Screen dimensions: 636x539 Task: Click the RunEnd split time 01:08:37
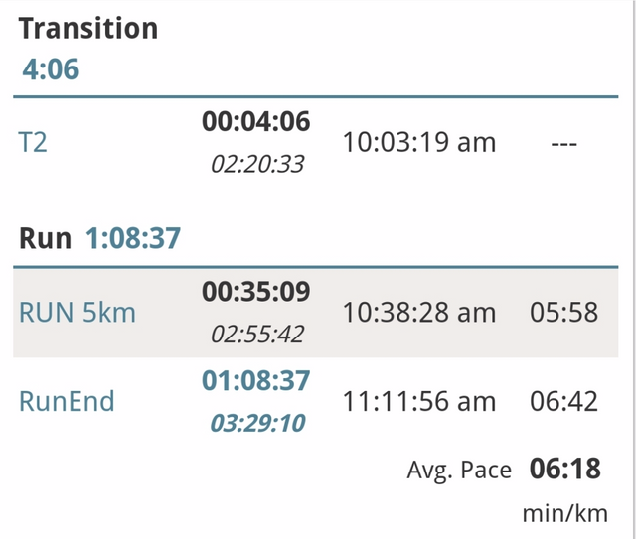pyautogui.click(x=256, y=380)
